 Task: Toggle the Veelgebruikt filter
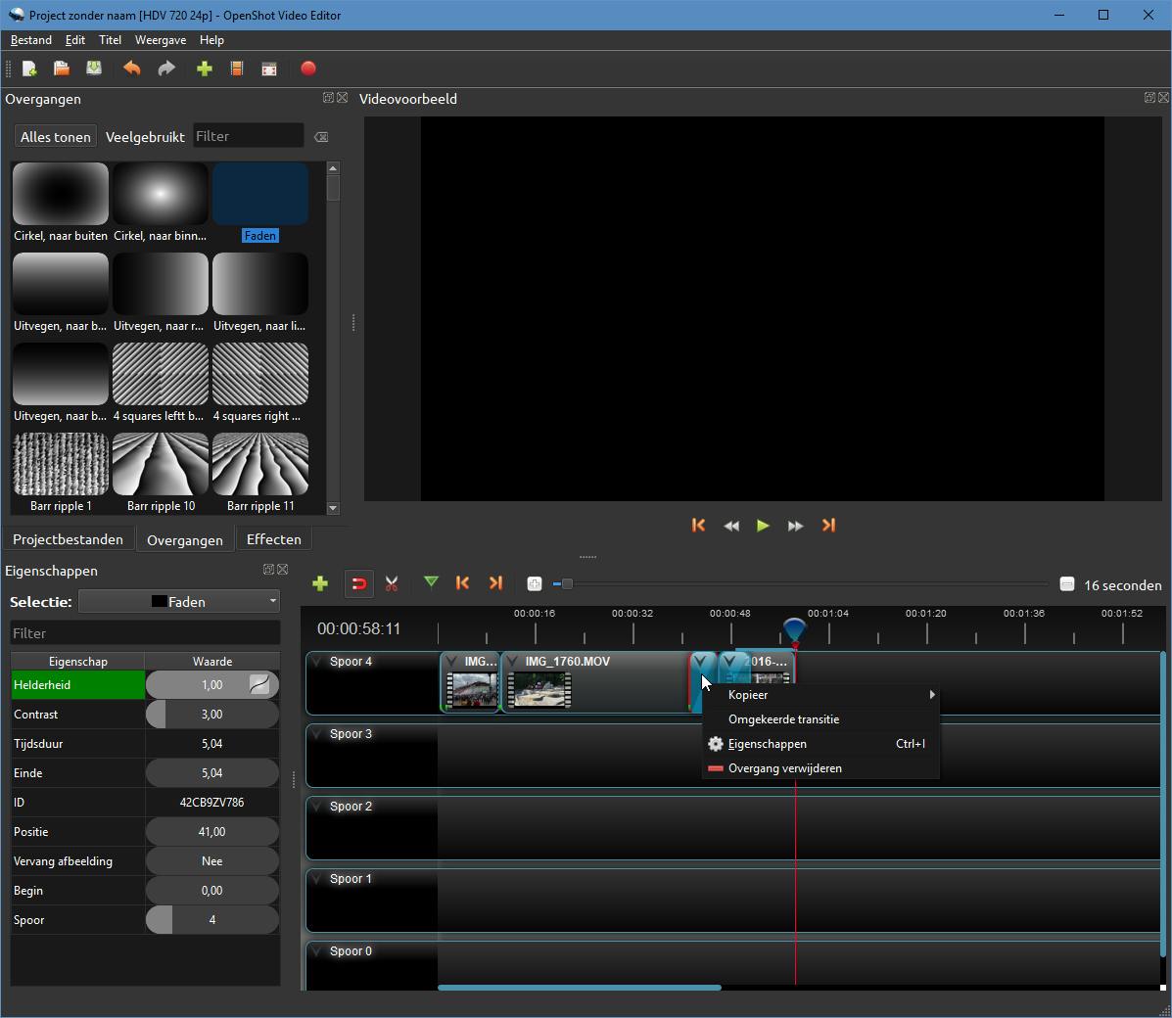click(x=145, y=137)
